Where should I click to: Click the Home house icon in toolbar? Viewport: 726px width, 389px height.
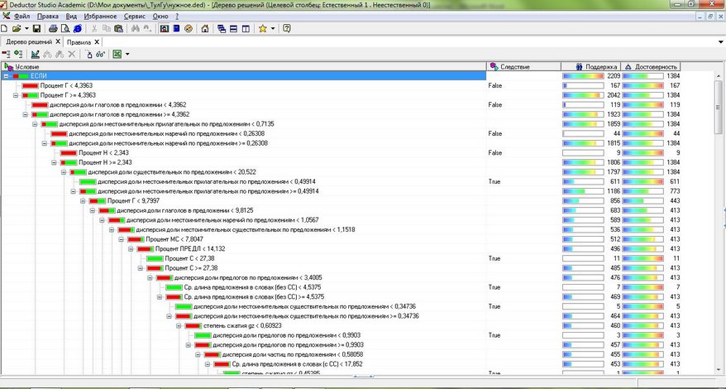coord(204,28)
